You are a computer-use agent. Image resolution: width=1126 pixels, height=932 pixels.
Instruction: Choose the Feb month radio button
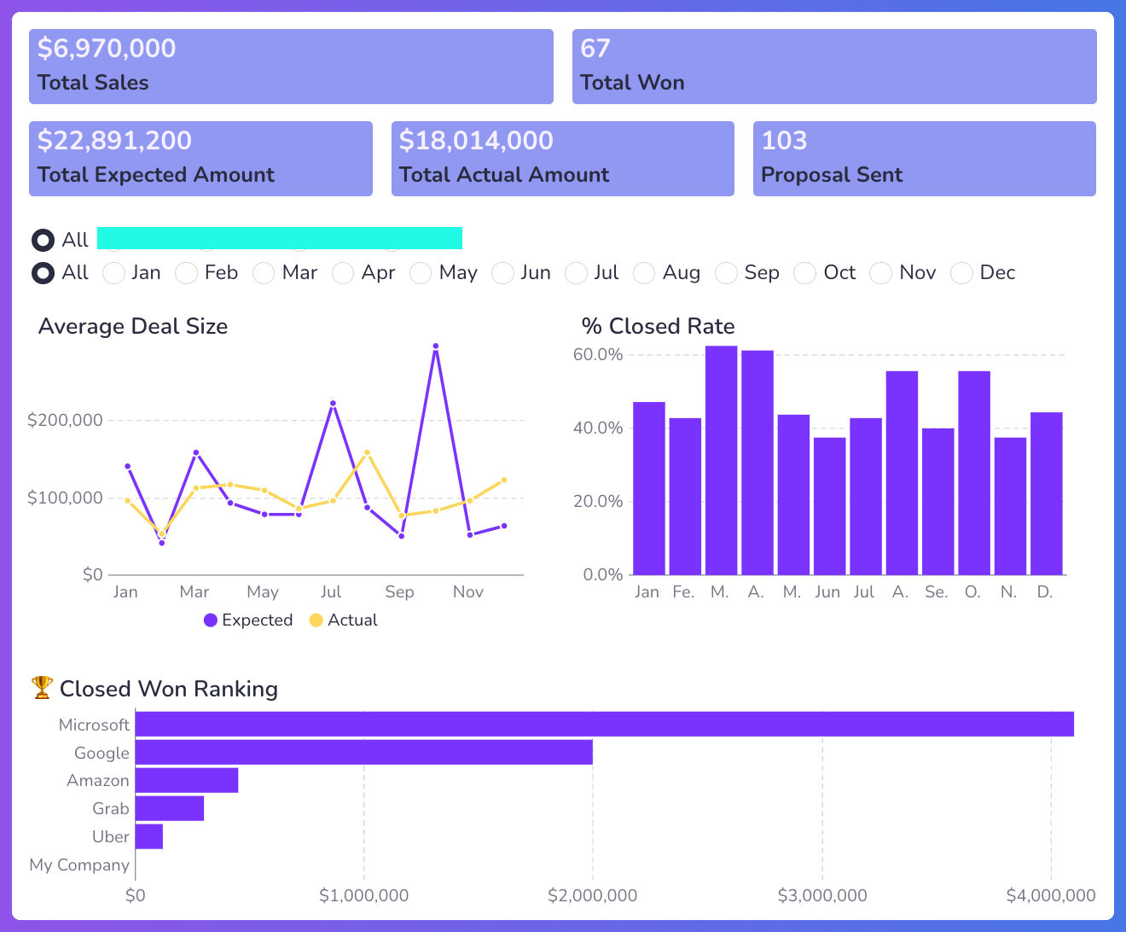click(186, 273)
